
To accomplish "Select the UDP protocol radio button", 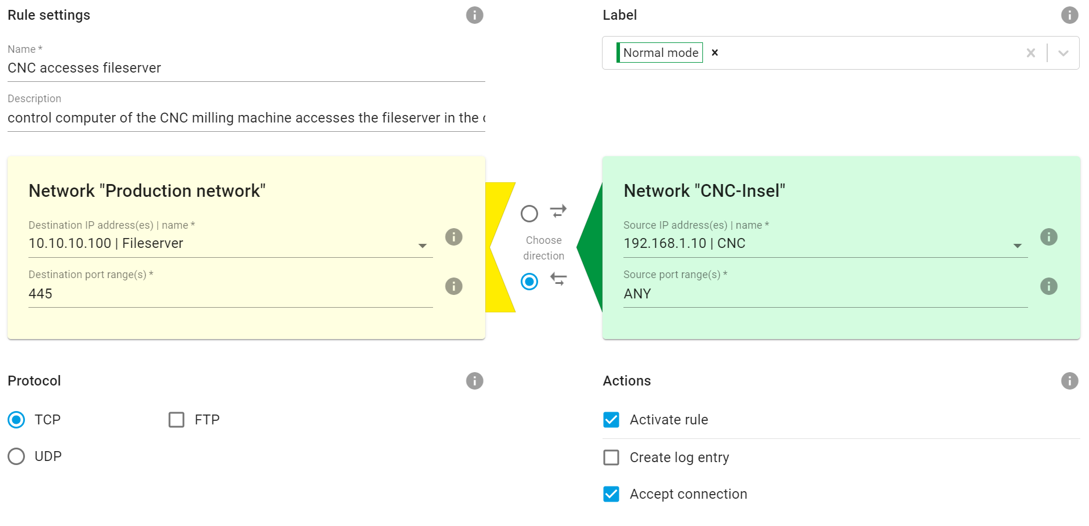I will [16, 456].
